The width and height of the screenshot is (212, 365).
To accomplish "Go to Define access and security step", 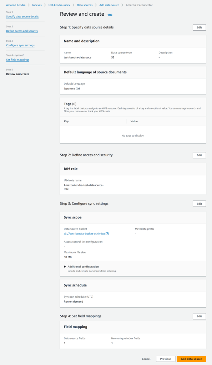I will tap(22, 31).
